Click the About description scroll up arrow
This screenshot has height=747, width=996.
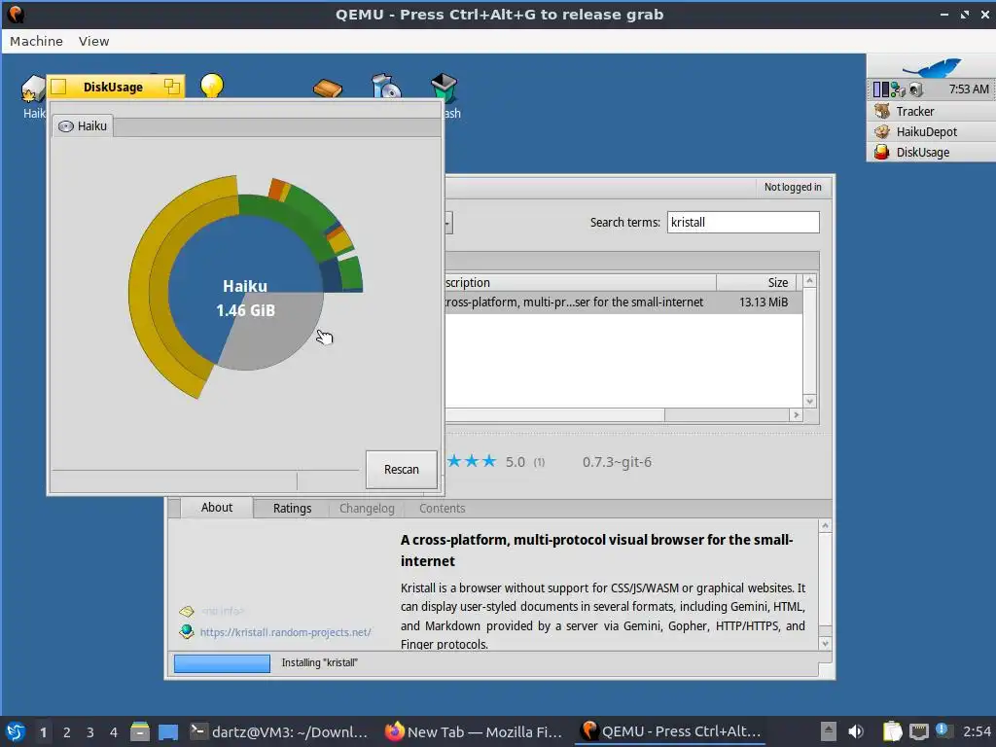[x=825, y=526]
